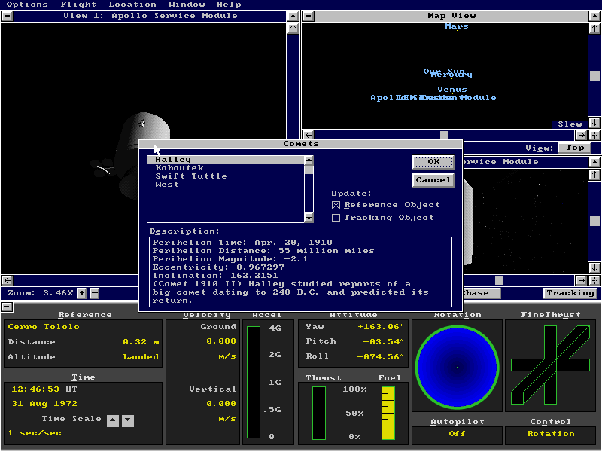The width and height of the screenshot is (602, 452).
Task: Click the comet Description text box
Action: pyautogui.click(x=300, y=272)
